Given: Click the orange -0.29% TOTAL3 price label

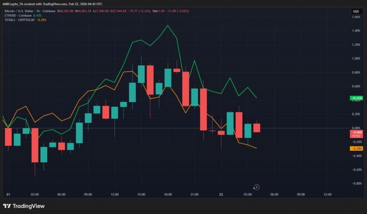Looking at the screenshot, I should click(x=357, y=149).
